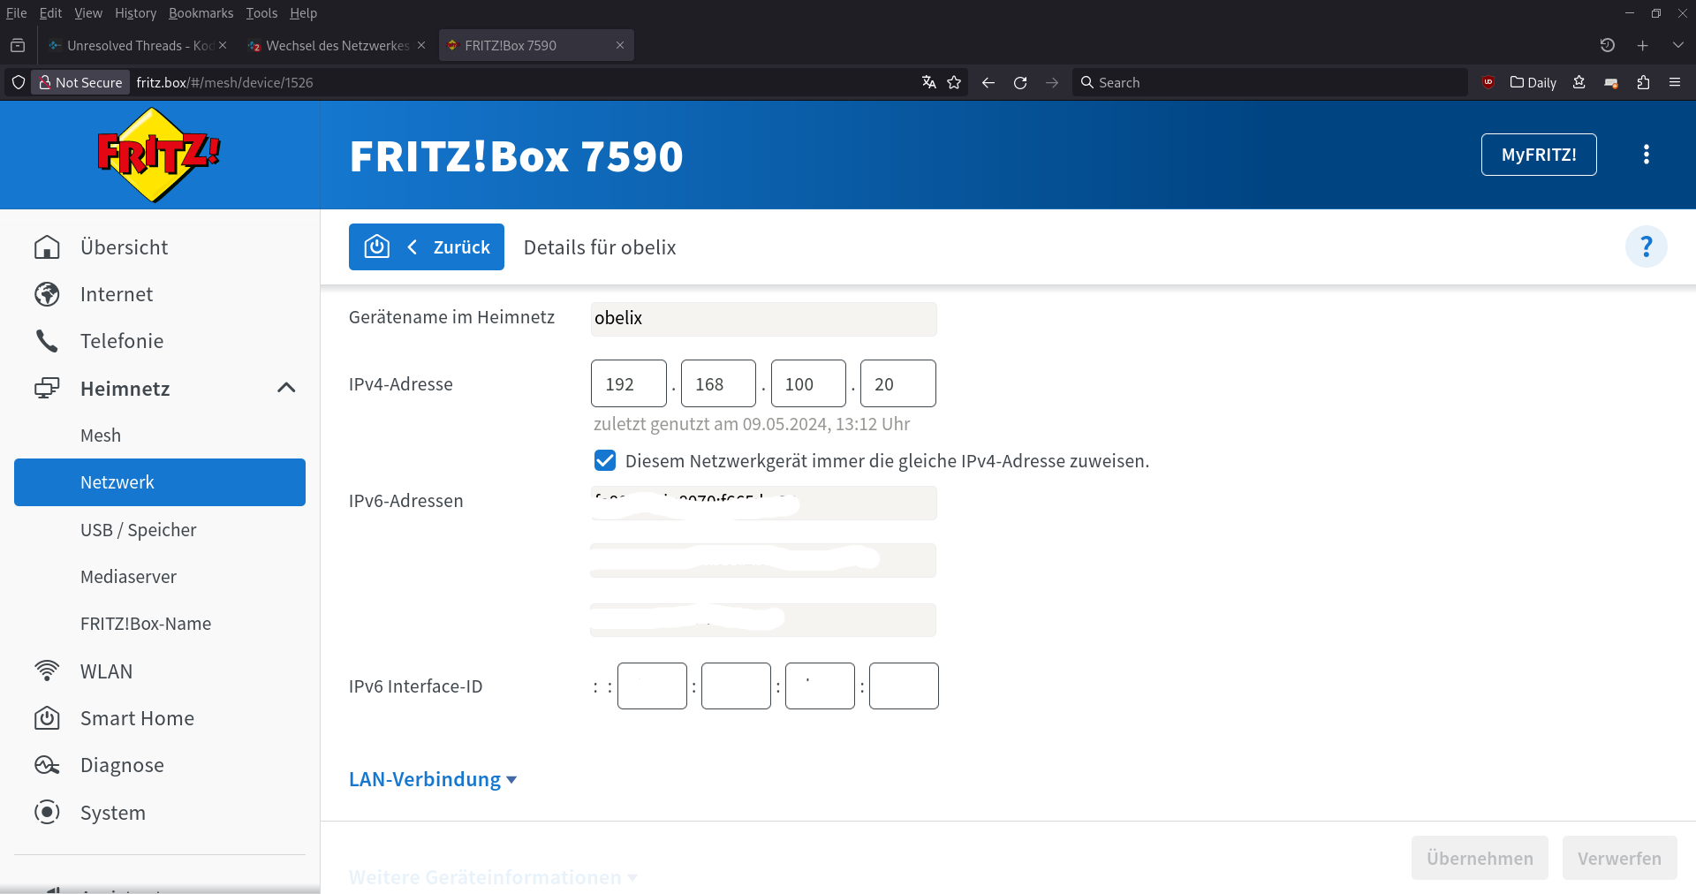Open Firefox recent browsing history icon
Screen dimensions: 1696x894
[x=1608, y=45]
